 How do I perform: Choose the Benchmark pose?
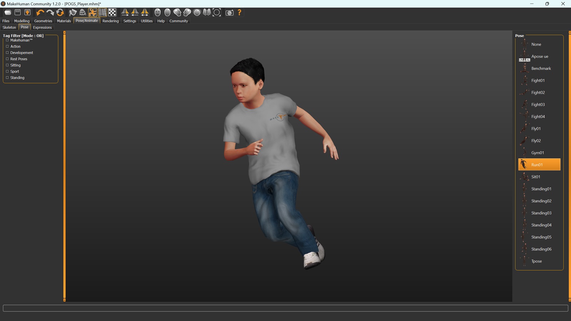point(539,69)
